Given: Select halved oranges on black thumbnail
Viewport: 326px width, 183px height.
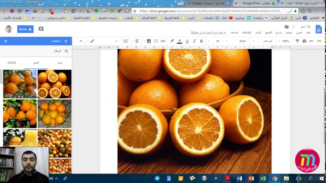Looking at the screenshot, I should pos(55,84).
